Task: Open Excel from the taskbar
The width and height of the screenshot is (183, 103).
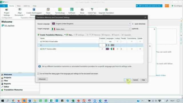Action: coord(73,100)
